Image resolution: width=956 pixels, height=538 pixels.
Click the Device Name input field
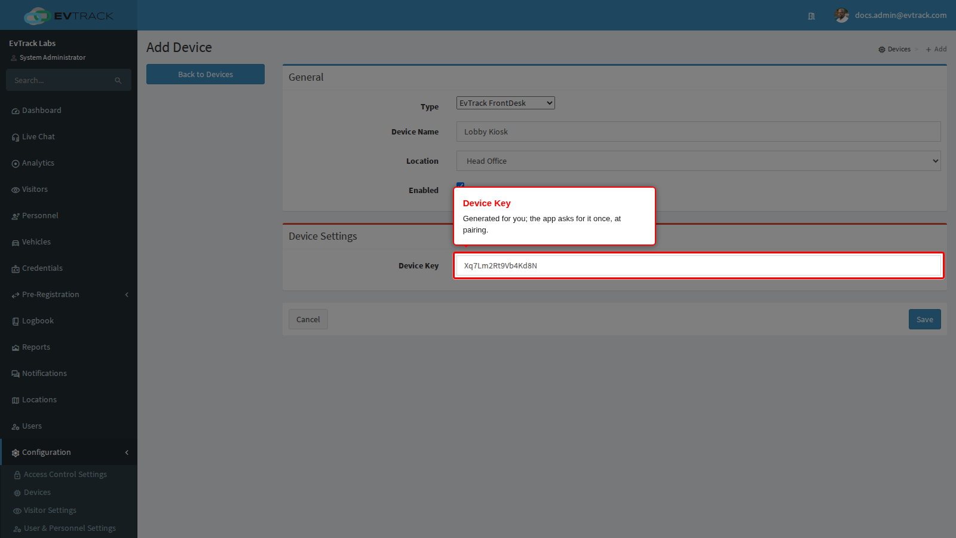tap(698, 132)
